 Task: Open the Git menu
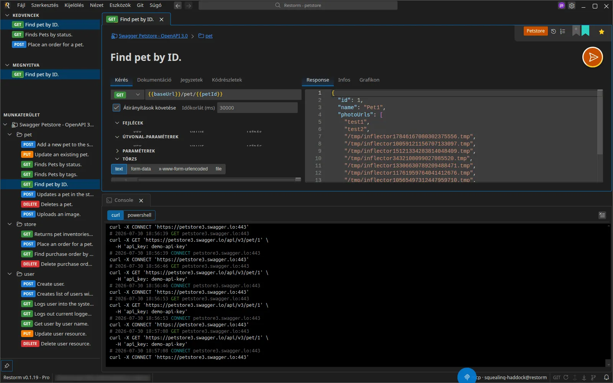140,5
